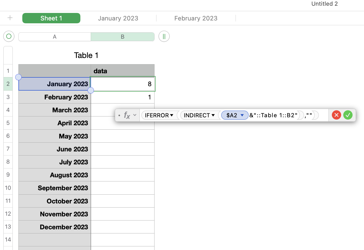Image resolution: width=364 pixels, height=250 pixels.
Task: Expand the chevron next to fx
Action: 135,115
